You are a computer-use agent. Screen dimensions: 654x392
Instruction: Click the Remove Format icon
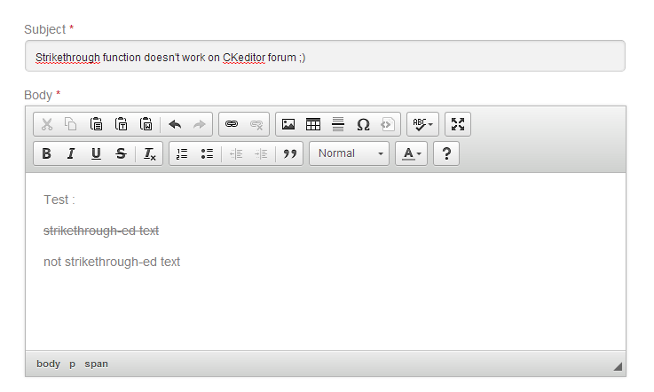[150, 153]
